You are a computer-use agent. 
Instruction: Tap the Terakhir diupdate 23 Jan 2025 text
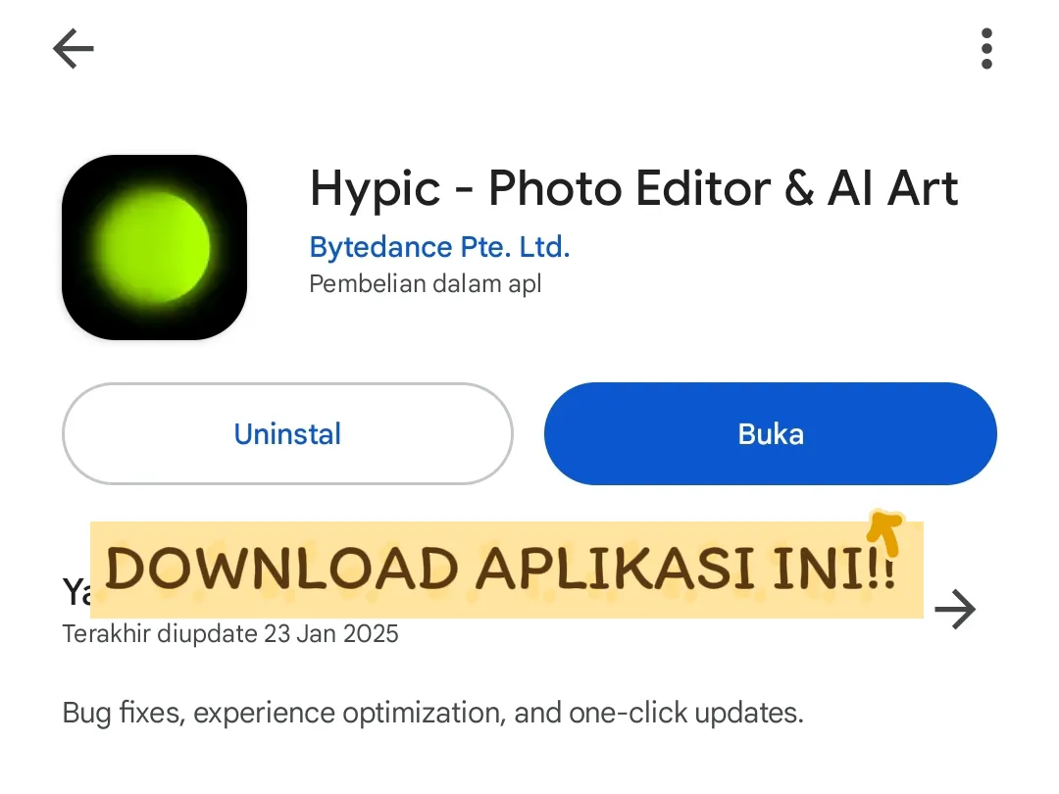[230, 634]
